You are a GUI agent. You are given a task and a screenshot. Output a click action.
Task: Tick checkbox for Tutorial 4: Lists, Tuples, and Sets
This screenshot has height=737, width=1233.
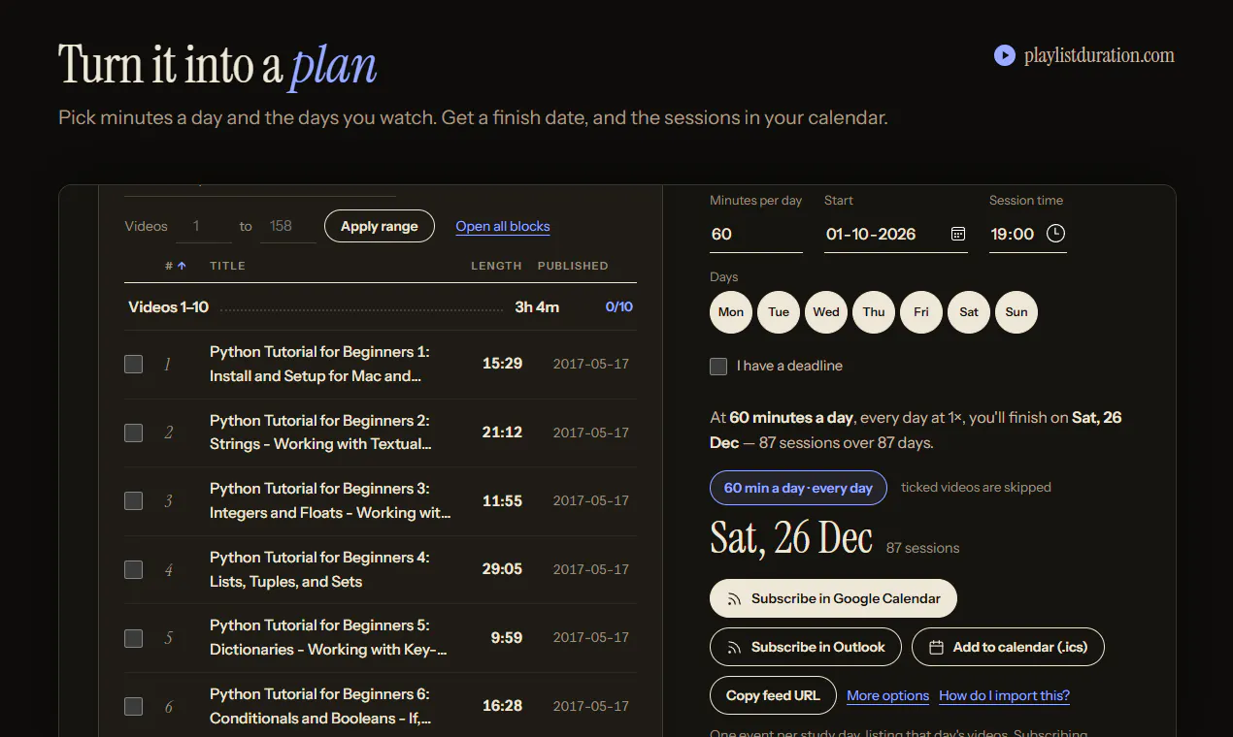click(134, 569)
